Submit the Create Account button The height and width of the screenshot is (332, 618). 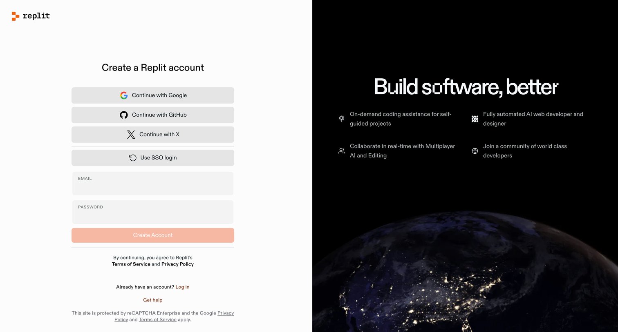[153, 235]
